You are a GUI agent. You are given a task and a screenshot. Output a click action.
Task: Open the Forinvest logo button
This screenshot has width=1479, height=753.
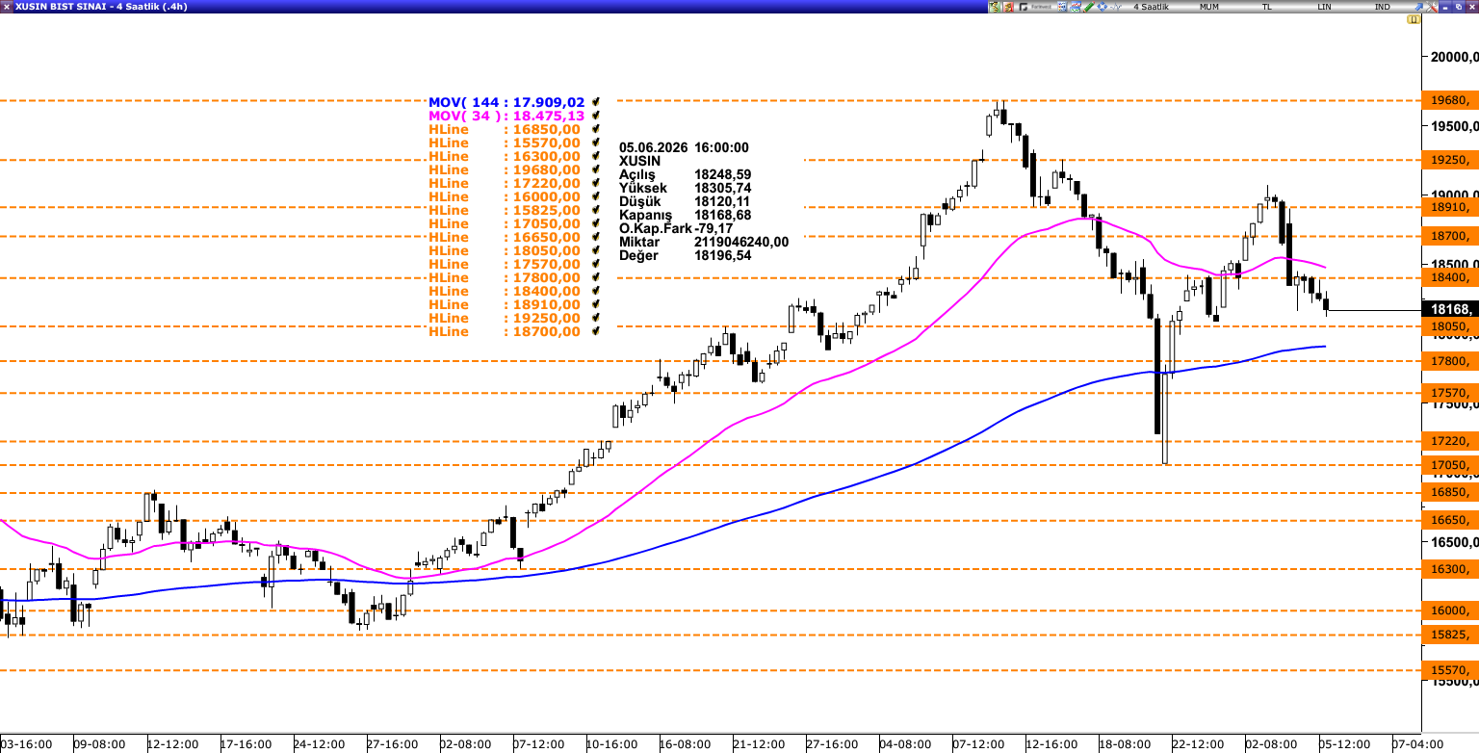point(1036,7)
